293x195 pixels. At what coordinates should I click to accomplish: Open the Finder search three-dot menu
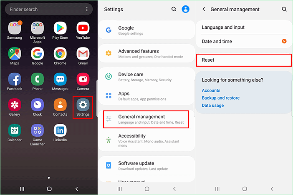pyautogui.click(x=87, y=9)
